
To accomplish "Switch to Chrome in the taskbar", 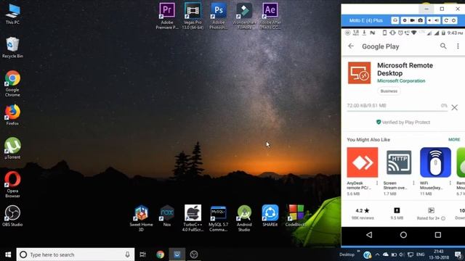I will pos(160,254).
